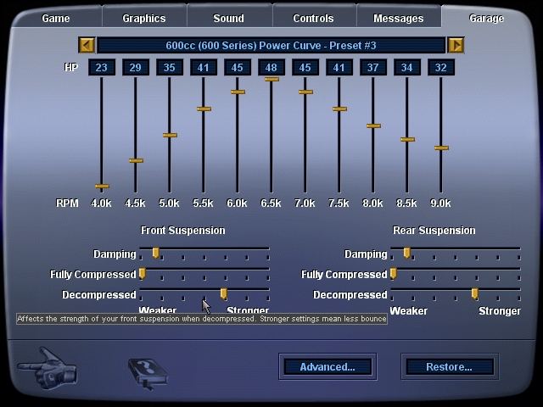Select previous power curve preset arrow
The width and height of the screenshot is (543, 407).
(86, 45)
